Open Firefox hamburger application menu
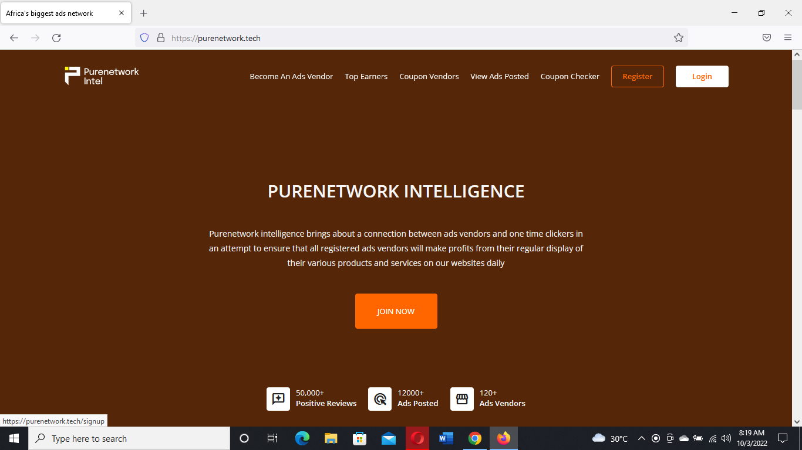Screen dimensions: 802x450 (788, 38)
